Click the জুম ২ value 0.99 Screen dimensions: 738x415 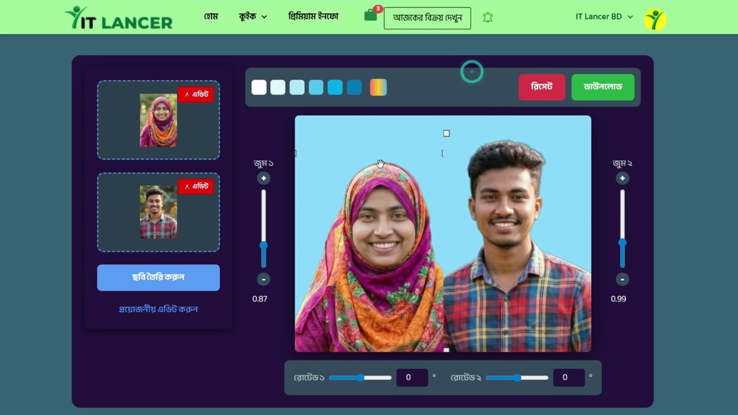click(619, 299)
